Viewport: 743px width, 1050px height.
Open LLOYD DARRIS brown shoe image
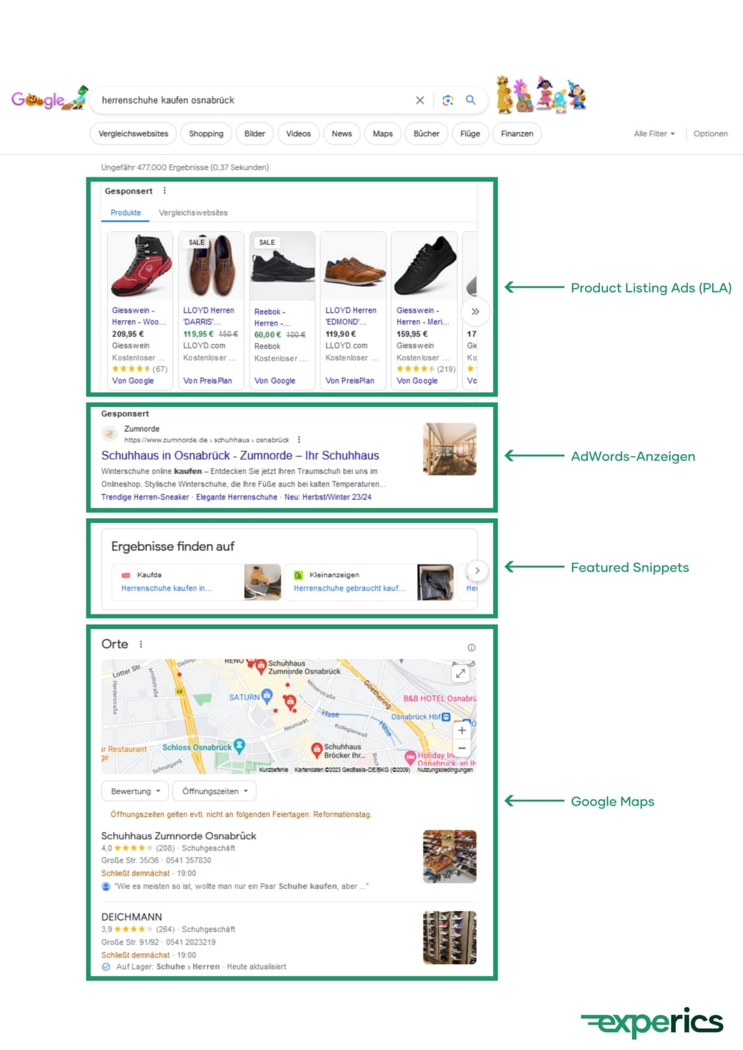point(211,266)
